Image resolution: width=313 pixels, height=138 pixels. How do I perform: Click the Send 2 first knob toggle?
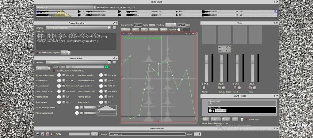[x=227, y=51]
